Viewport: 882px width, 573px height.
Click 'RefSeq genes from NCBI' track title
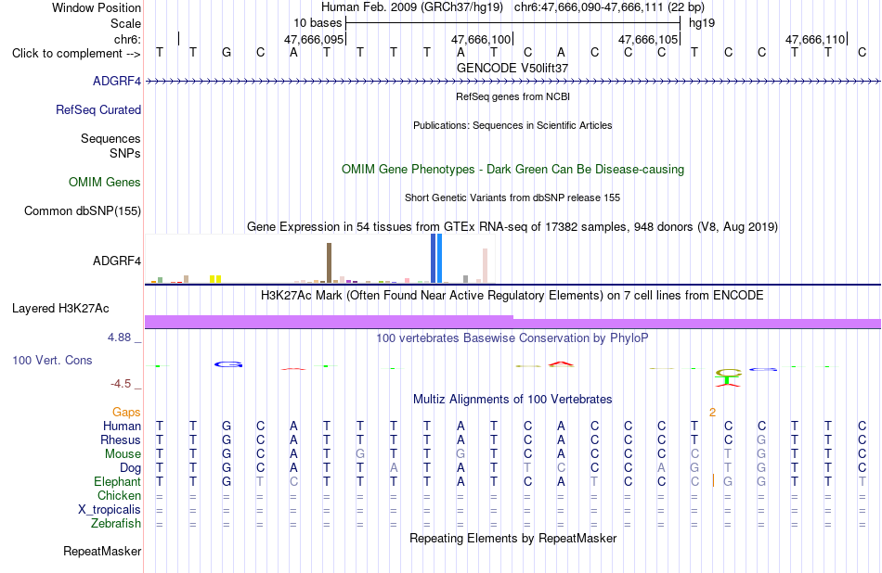512,96
